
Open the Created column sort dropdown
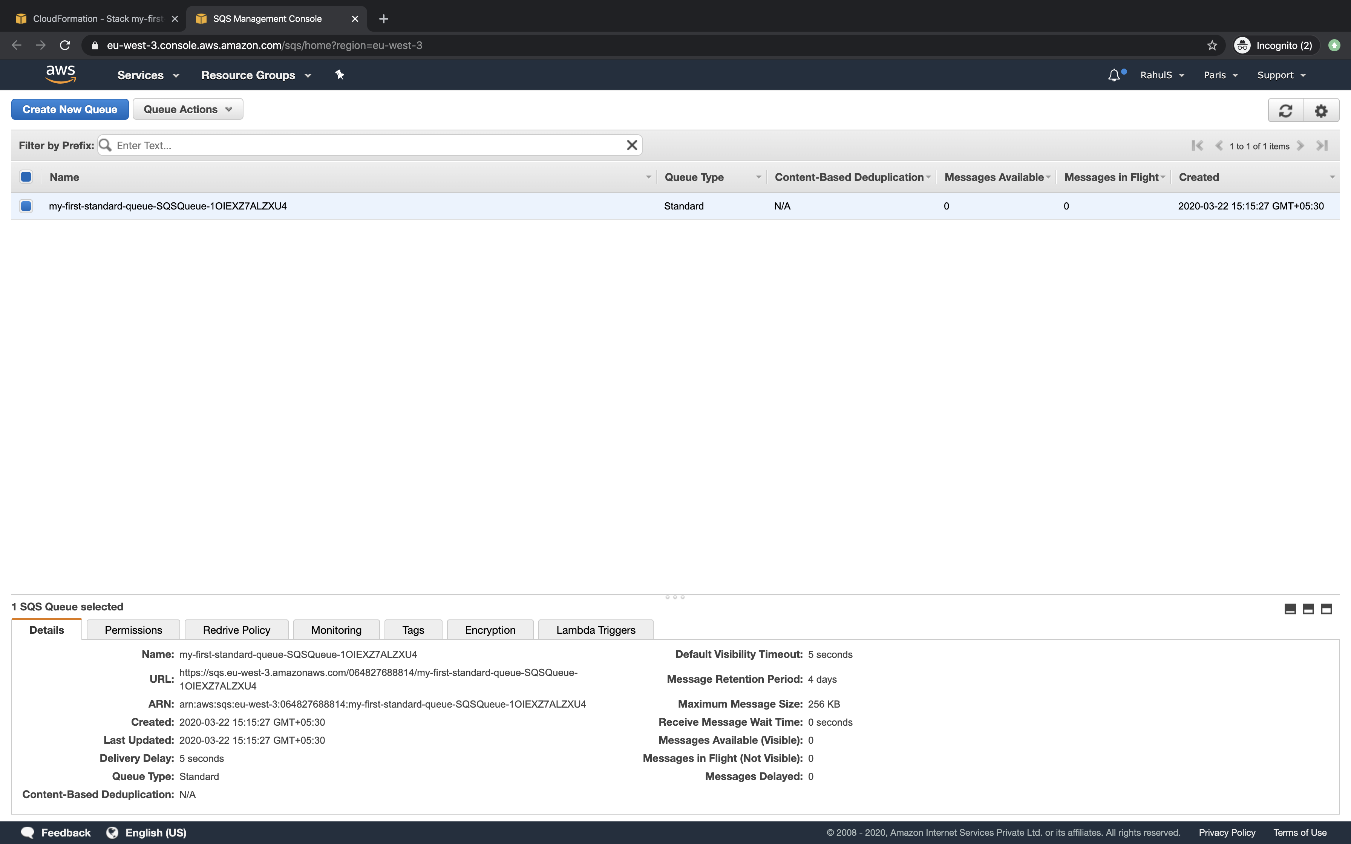[x=1333, y=176]
